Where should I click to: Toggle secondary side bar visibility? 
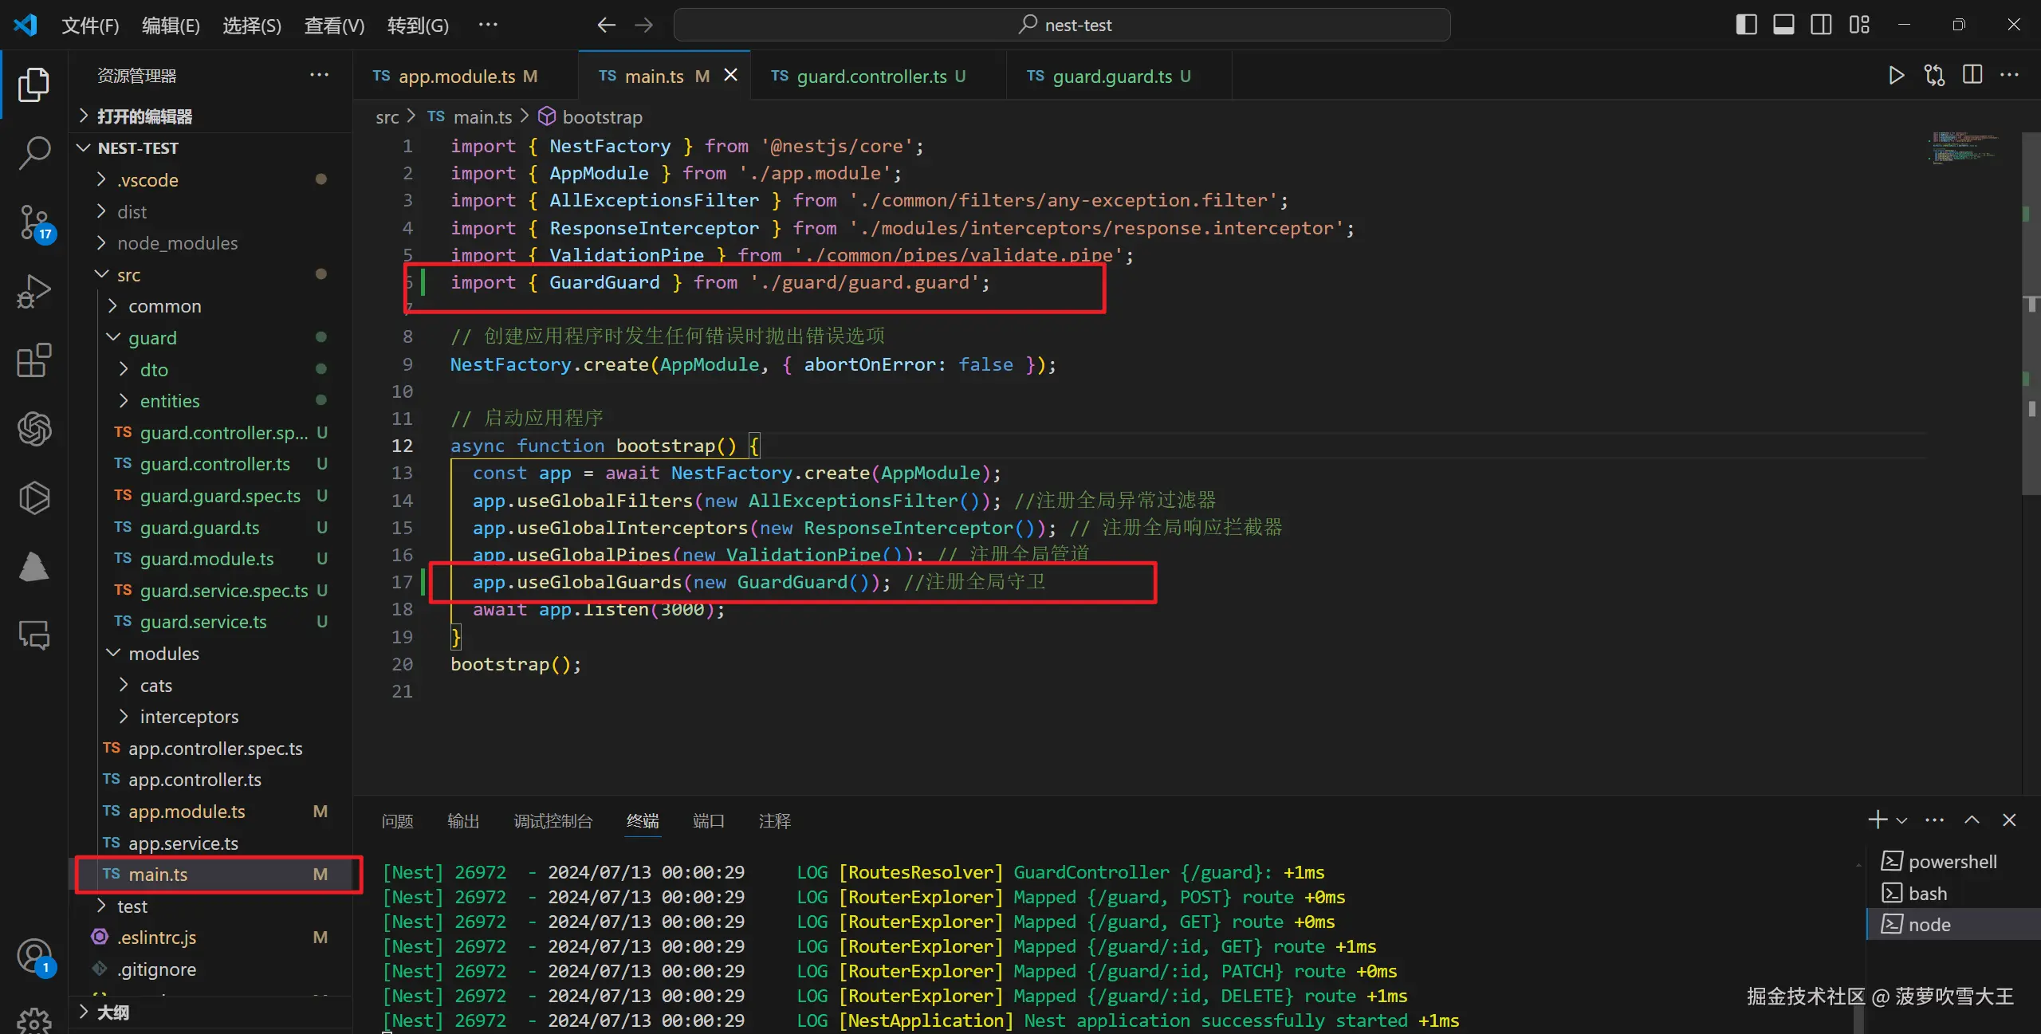1821,25
